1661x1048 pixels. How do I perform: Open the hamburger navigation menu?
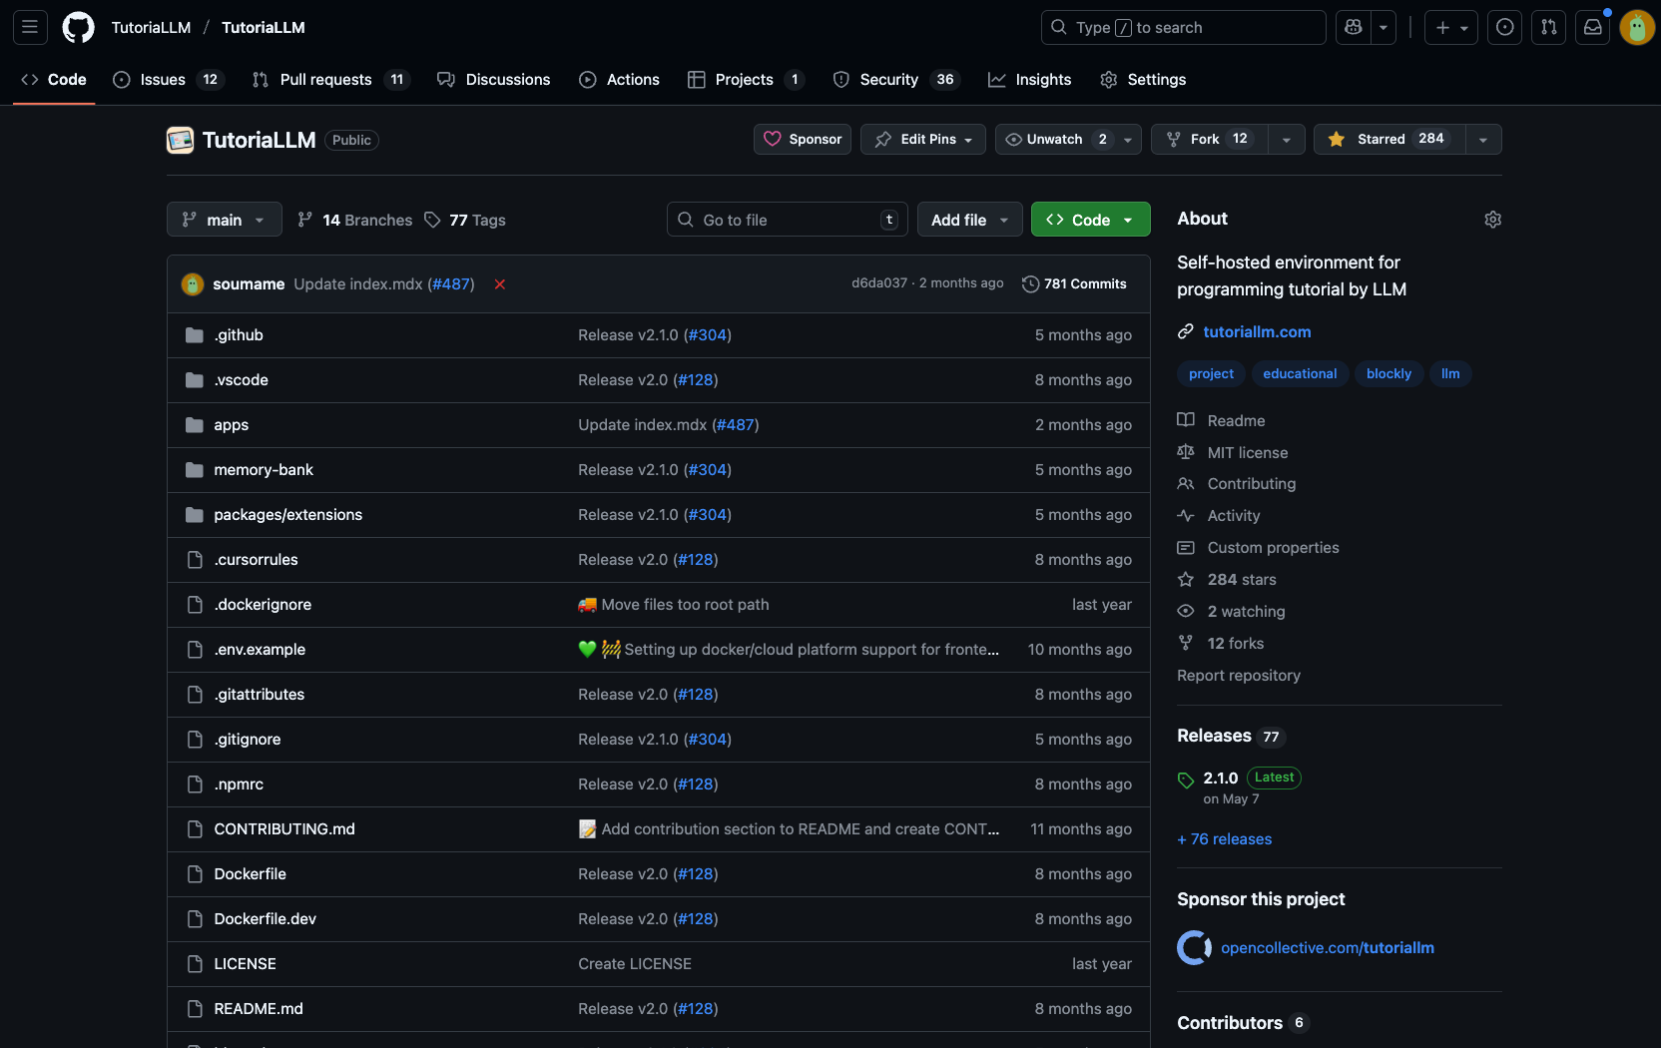30,27
